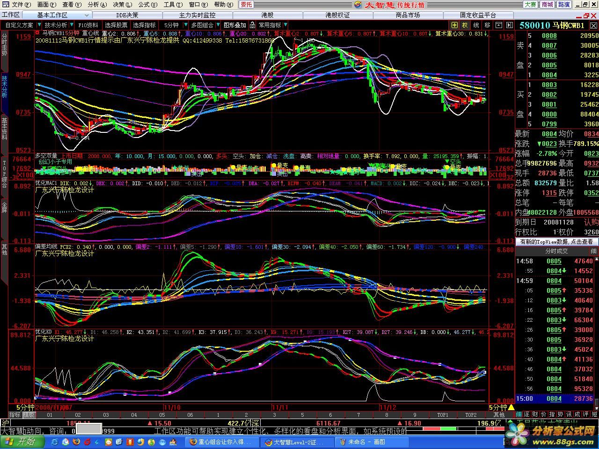Open the 常用指标 dropdown

pos(285,25)
